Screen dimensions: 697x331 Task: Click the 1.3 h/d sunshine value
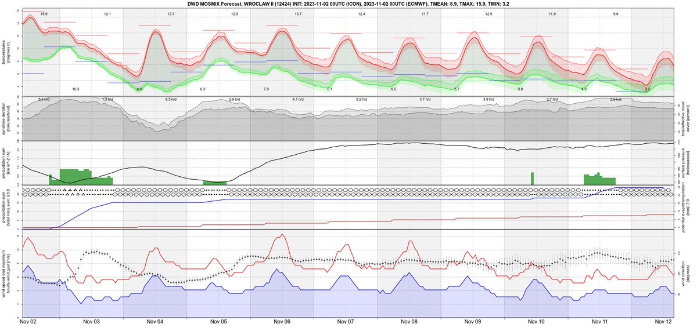(x=107, y=100)
